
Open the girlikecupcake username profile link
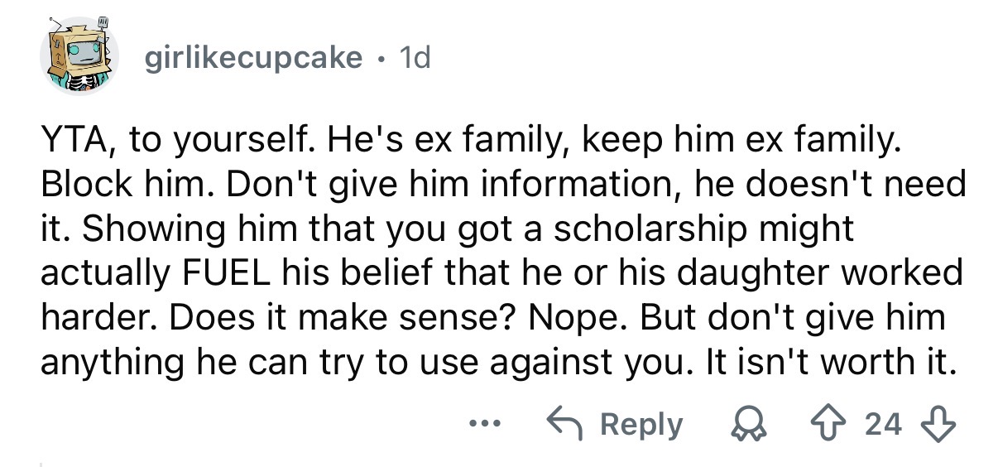click(x=253, y=57)
